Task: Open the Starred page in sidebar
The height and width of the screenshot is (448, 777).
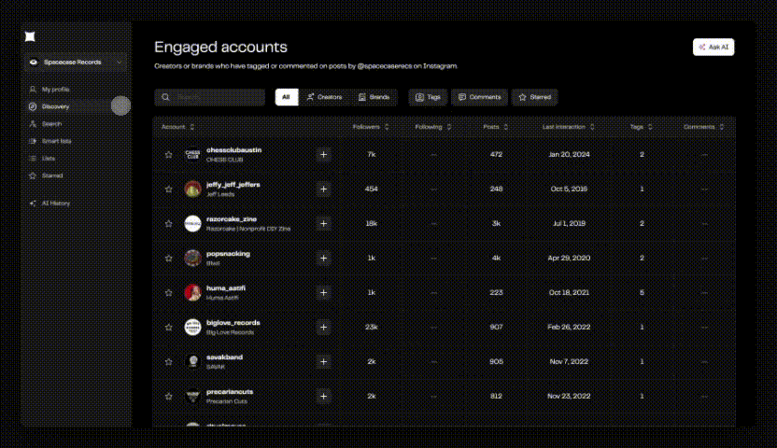Action: point(51,175)
